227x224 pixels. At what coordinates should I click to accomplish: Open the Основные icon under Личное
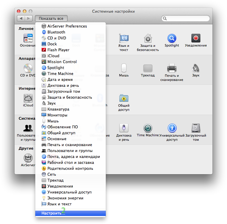click(28, 38)
